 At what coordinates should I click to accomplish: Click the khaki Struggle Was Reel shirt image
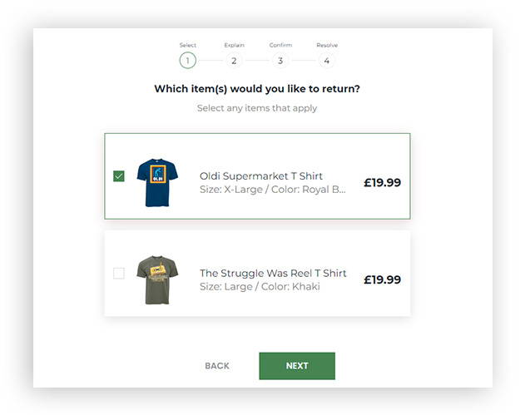(157, 279)
